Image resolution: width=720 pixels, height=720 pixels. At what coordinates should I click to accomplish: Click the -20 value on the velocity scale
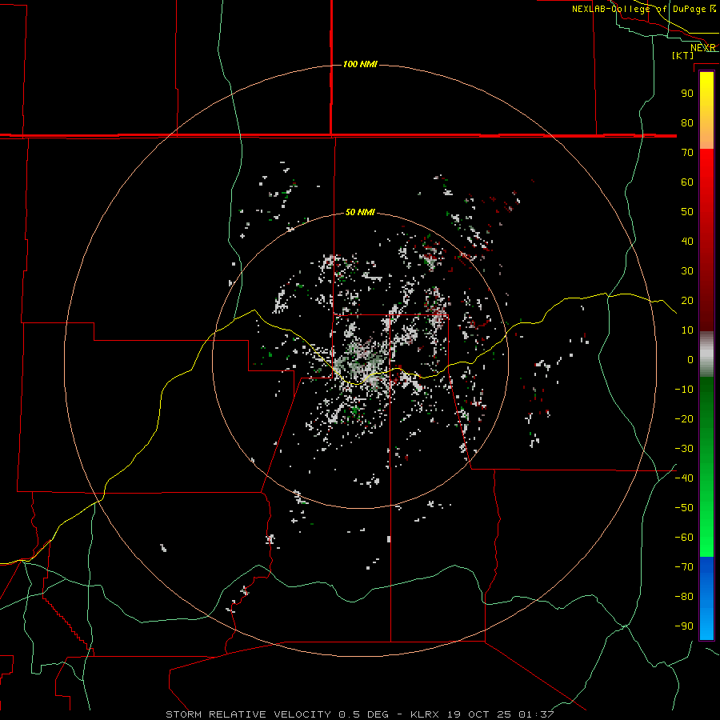(x=684, y=418)
